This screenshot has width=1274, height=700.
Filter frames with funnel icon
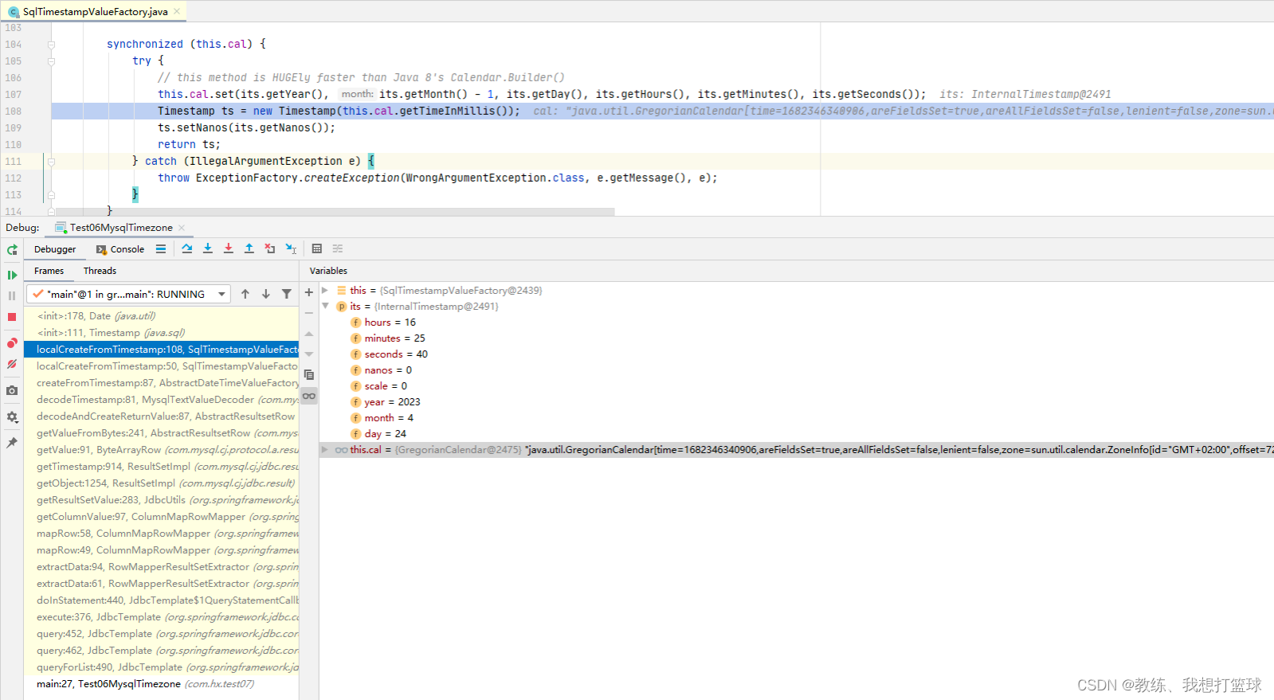[x=287, y=294]
